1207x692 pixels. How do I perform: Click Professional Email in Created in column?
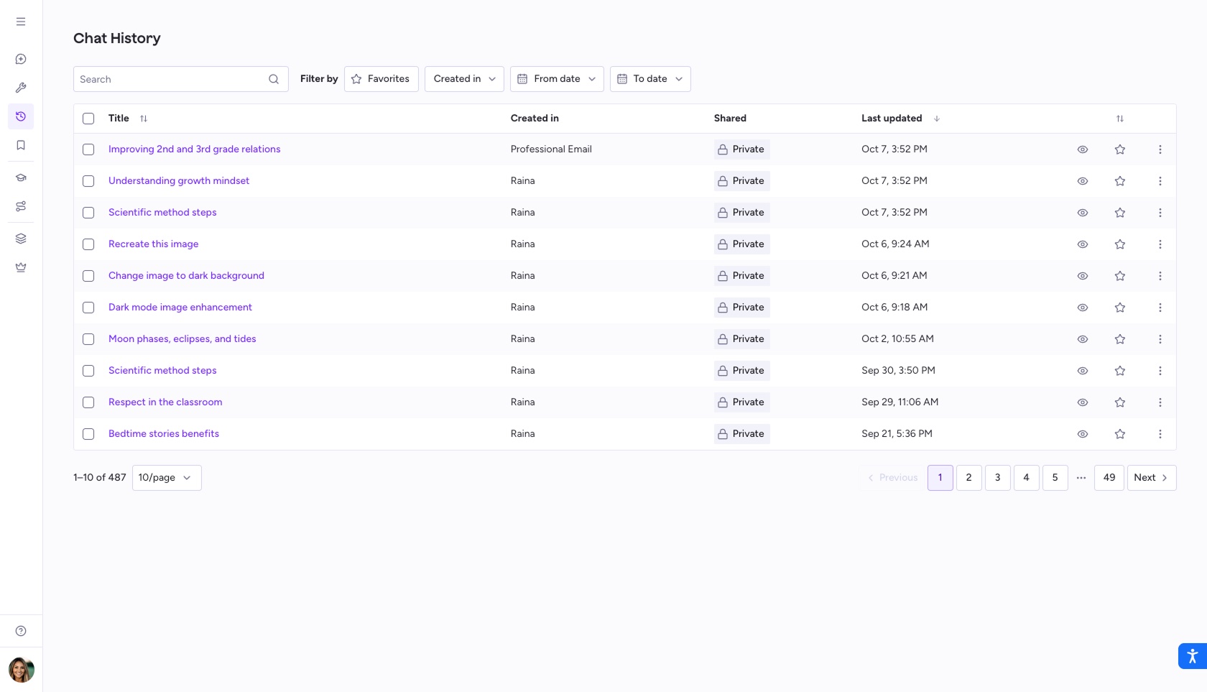[x=551, y=149]
